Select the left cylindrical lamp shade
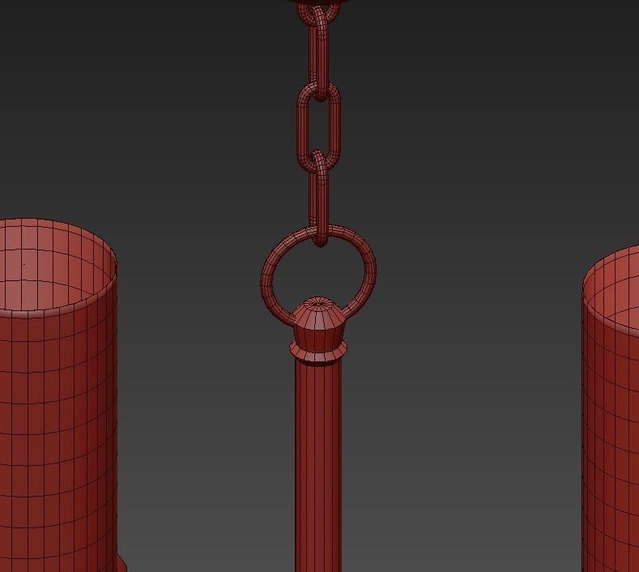The width and height of the screenshot is (639, 572). (x=58, y=395)
